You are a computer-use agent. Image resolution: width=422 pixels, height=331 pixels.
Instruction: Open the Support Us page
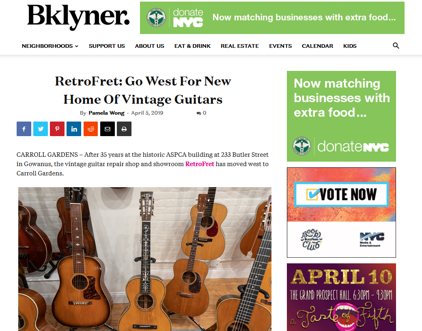[107, 46]
